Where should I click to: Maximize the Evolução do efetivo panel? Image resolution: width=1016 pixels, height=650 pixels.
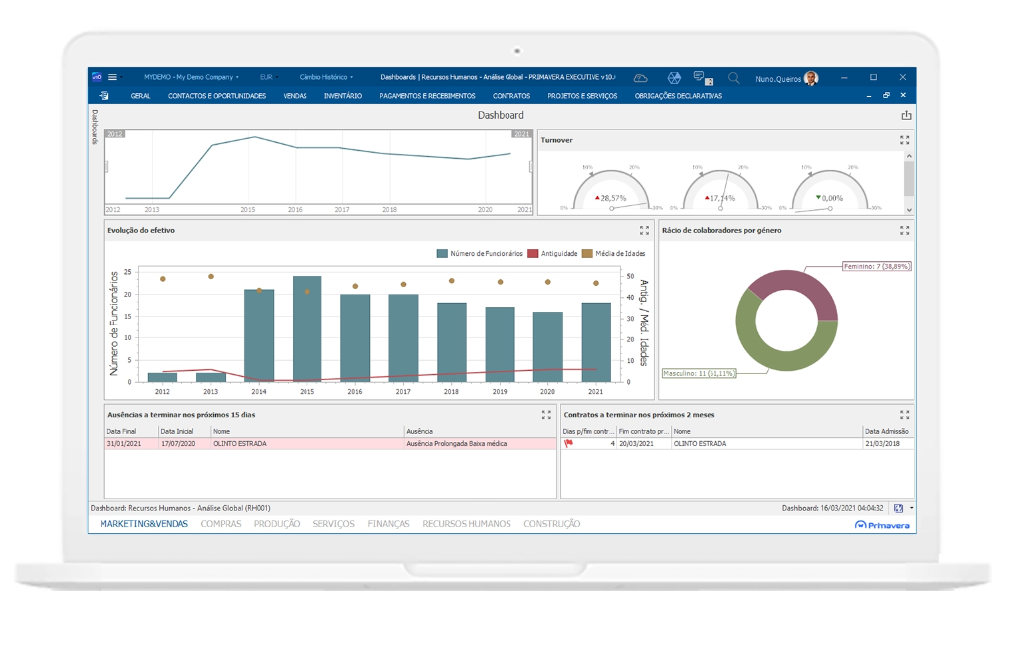(644, 230)
